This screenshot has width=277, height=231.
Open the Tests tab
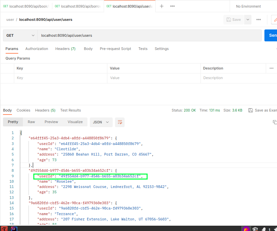click(143, 49)
